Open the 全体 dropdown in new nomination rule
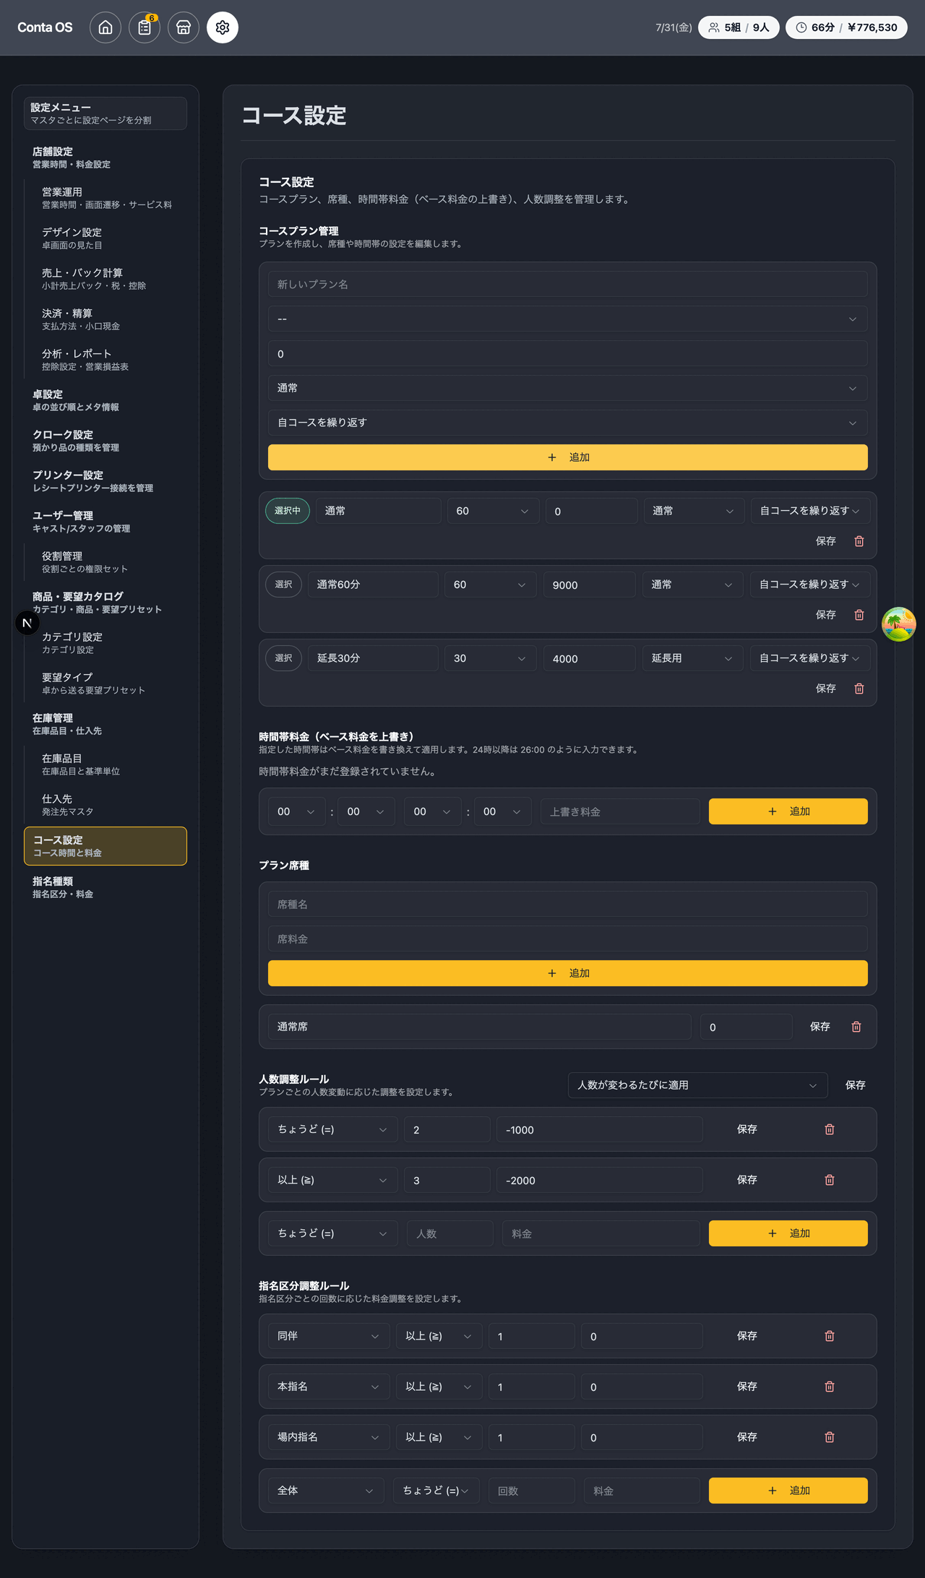925x1578 pixels. (326, 1491)
